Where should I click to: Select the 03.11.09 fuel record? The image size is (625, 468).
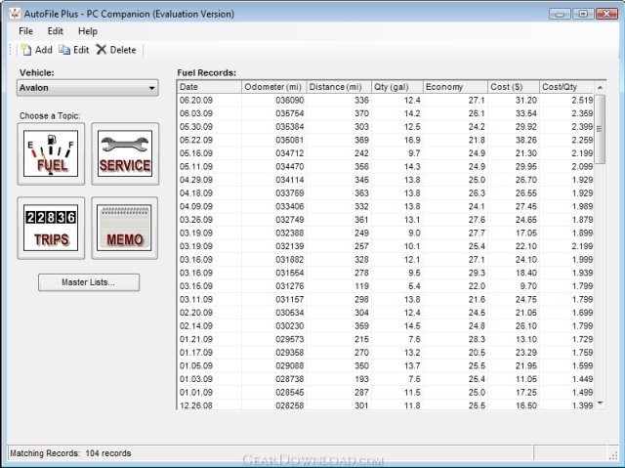point(386,299)
